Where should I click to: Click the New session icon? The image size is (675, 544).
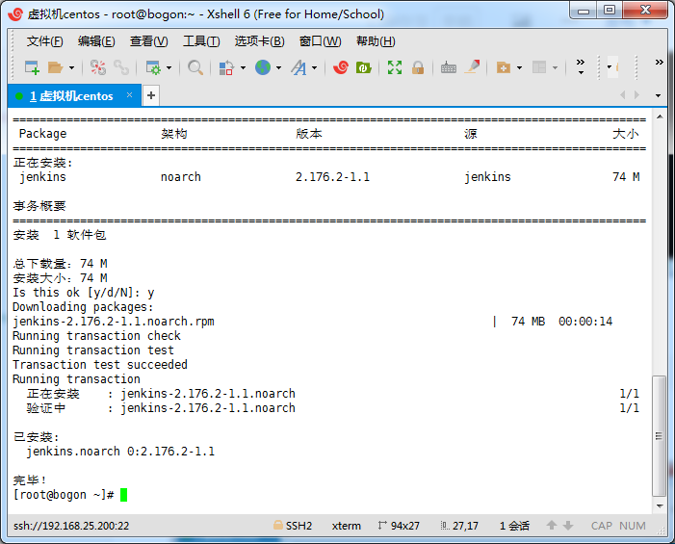tap(32, 67)
